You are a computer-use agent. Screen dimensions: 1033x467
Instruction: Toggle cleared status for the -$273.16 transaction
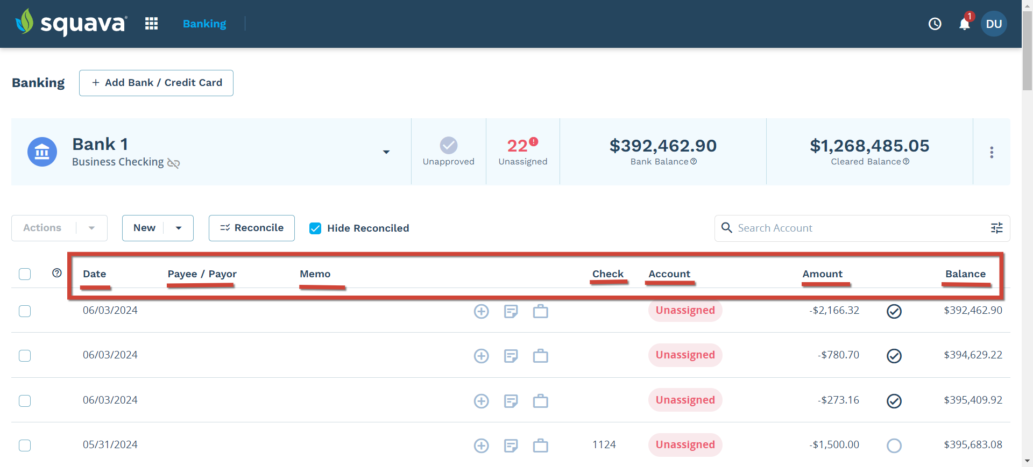(894, 401)
